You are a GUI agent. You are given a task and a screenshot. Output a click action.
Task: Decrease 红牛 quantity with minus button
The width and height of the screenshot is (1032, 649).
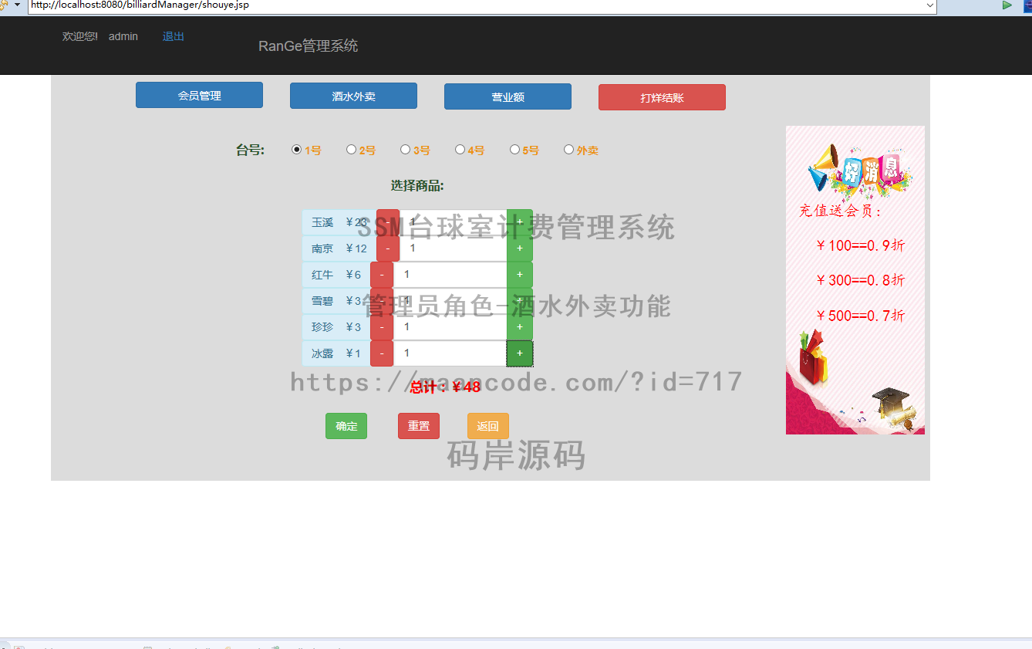tap(382, 275)
